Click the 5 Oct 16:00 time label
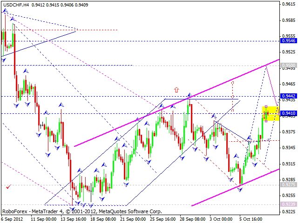The image size is (298, 223). pyautogui.click(x=251, y=219)
